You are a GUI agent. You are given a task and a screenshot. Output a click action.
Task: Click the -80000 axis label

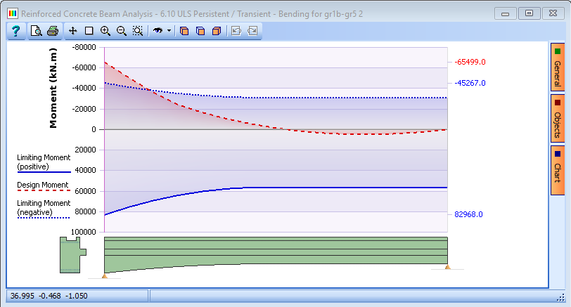pos(84,47)
